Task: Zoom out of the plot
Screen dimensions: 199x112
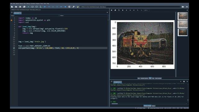Action: pos(141,10)
